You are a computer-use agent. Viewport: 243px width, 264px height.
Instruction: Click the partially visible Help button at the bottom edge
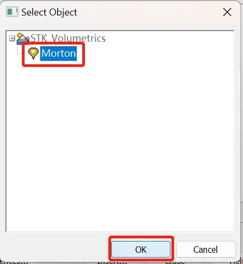click(x=237, y=262)
